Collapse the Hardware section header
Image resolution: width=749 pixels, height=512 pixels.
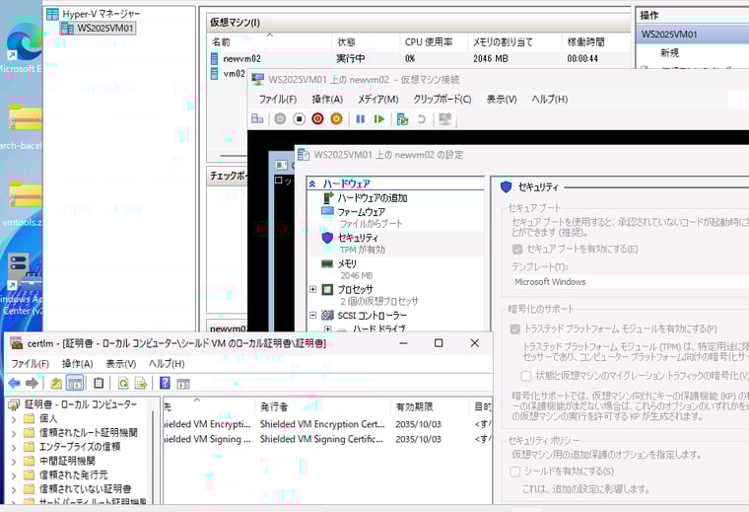click(312, 183)
